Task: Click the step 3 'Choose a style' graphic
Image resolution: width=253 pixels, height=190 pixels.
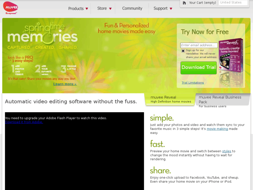Action: tap(69, 69)
